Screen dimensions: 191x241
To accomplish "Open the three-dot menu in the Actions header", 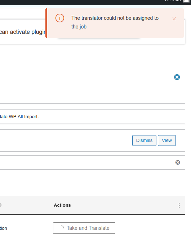I will pos(179,205).
